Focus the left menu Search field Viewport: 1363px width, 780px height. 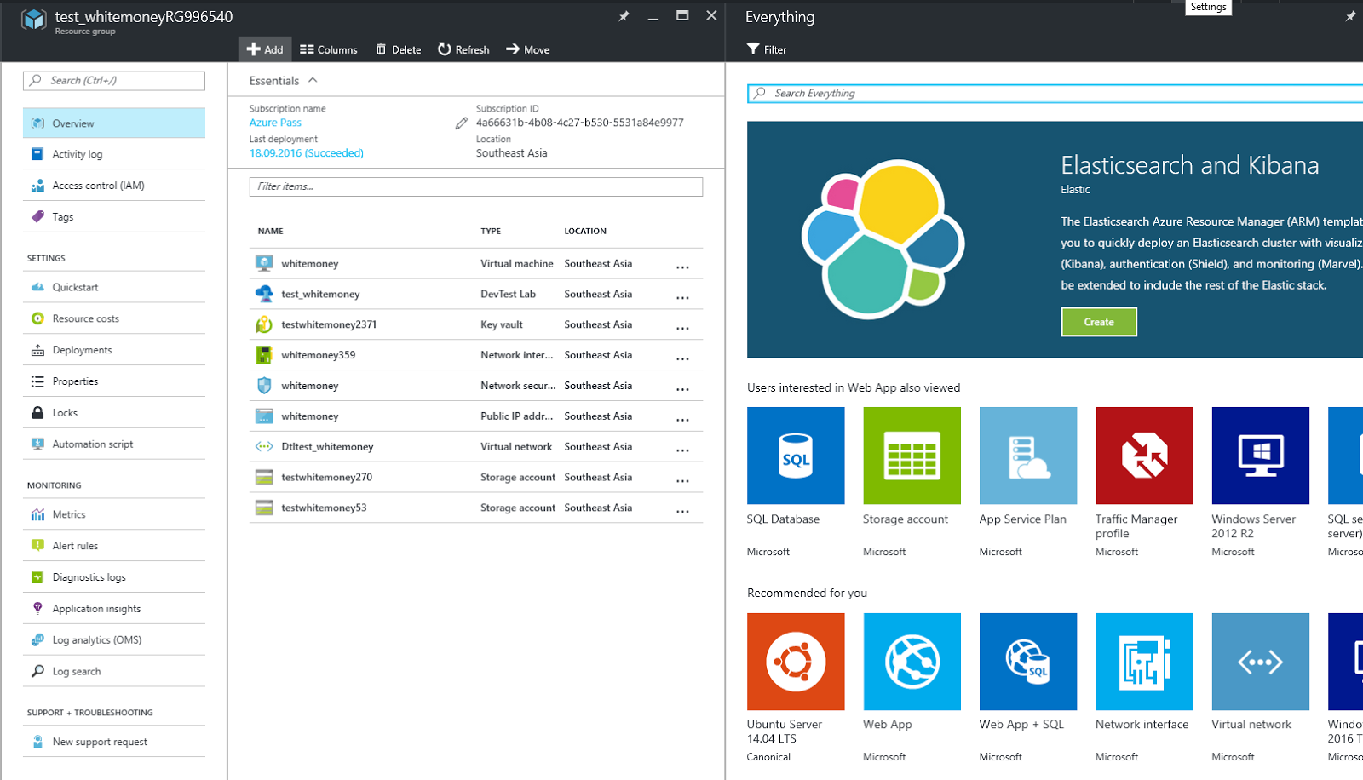coord(114,80)
